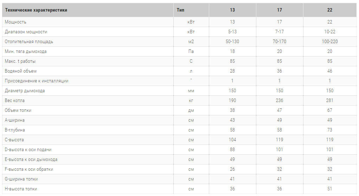This screenshot has height=196, width=359.
Task: Click the 'Присоединение к инсталляции' row label
Action: click(x=37, y=81)
